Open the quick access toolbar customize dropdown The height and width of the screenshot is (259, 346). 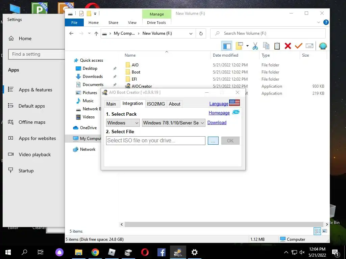tap(95, 13)
